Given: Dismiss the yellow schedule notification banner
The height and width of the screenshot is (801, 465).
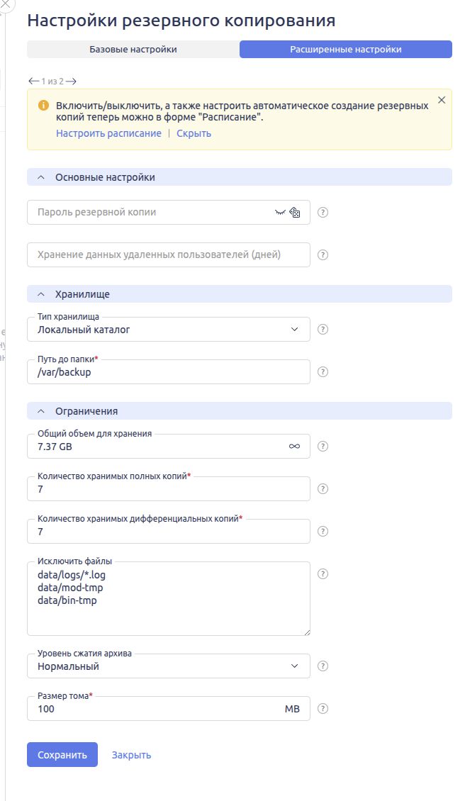Looking at the screenshot, I should pyautogui.click(x=442, y=100).
